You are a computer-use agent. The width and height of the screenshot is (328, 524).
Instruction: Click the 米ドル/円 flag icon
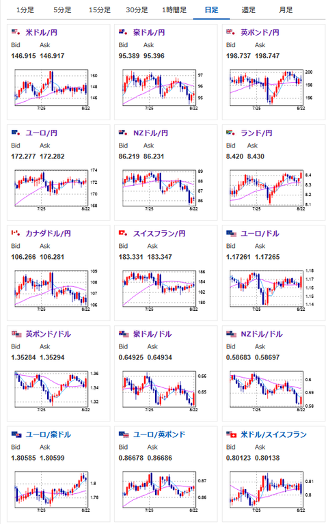(16, 32)
